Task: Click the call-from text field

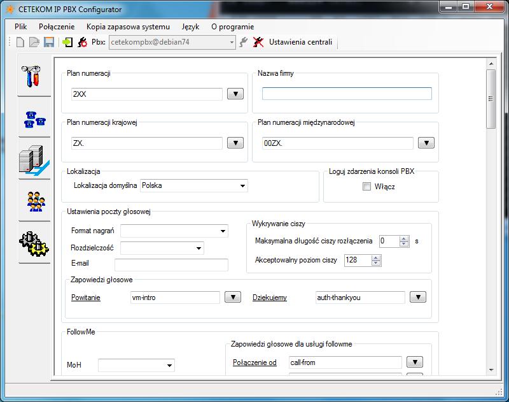Action: [x=345, y=363]
